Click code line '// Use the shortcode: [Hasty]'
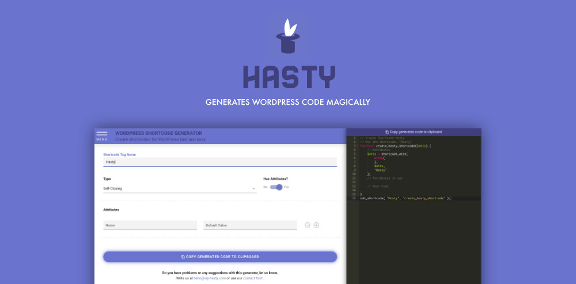This screenshot has height=284, width=576. click(386, 142)
